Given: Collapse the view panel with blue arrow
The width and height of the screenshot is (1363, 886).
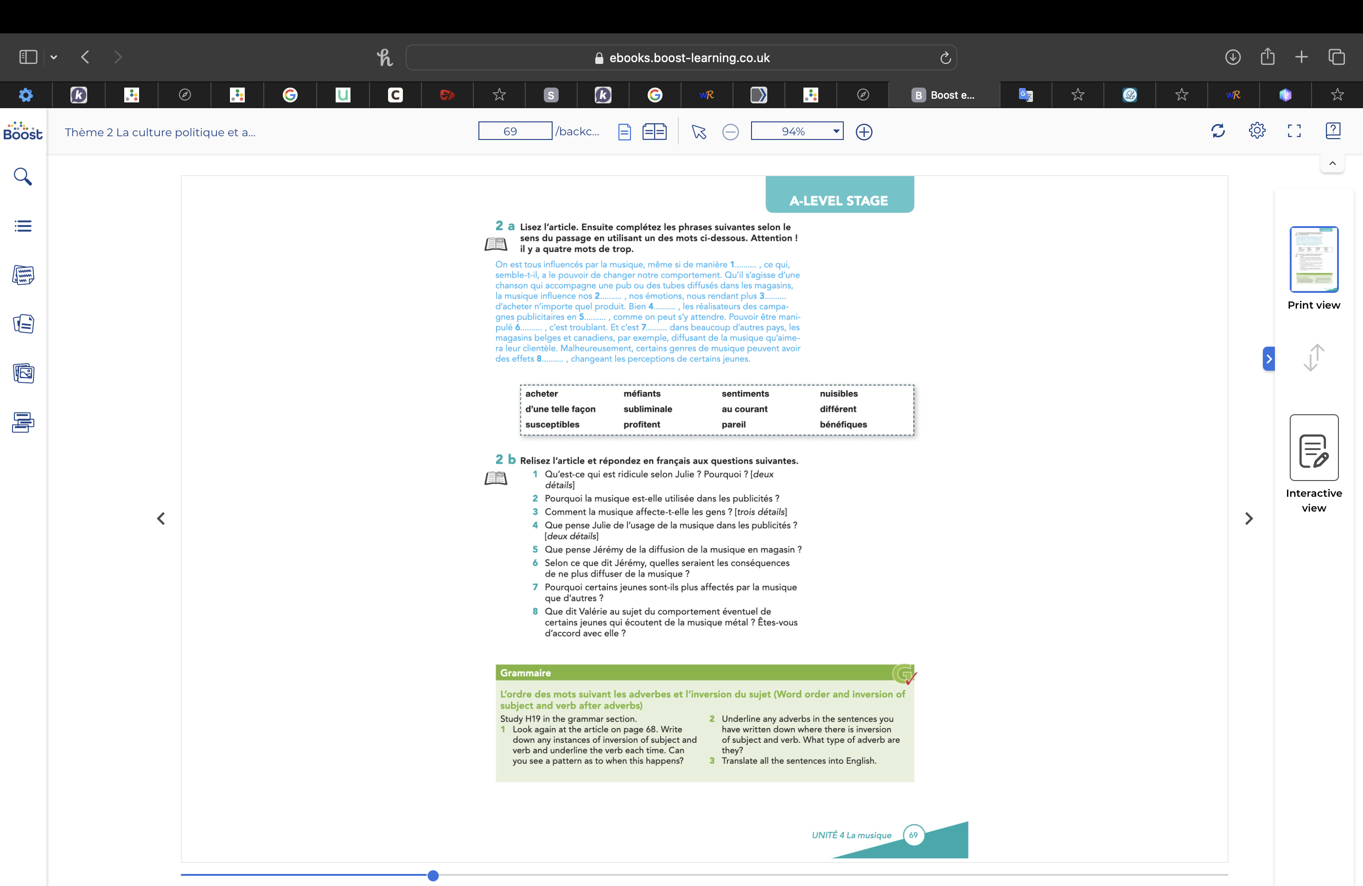Looking at the screenshot, I should tap(1268, 359).
